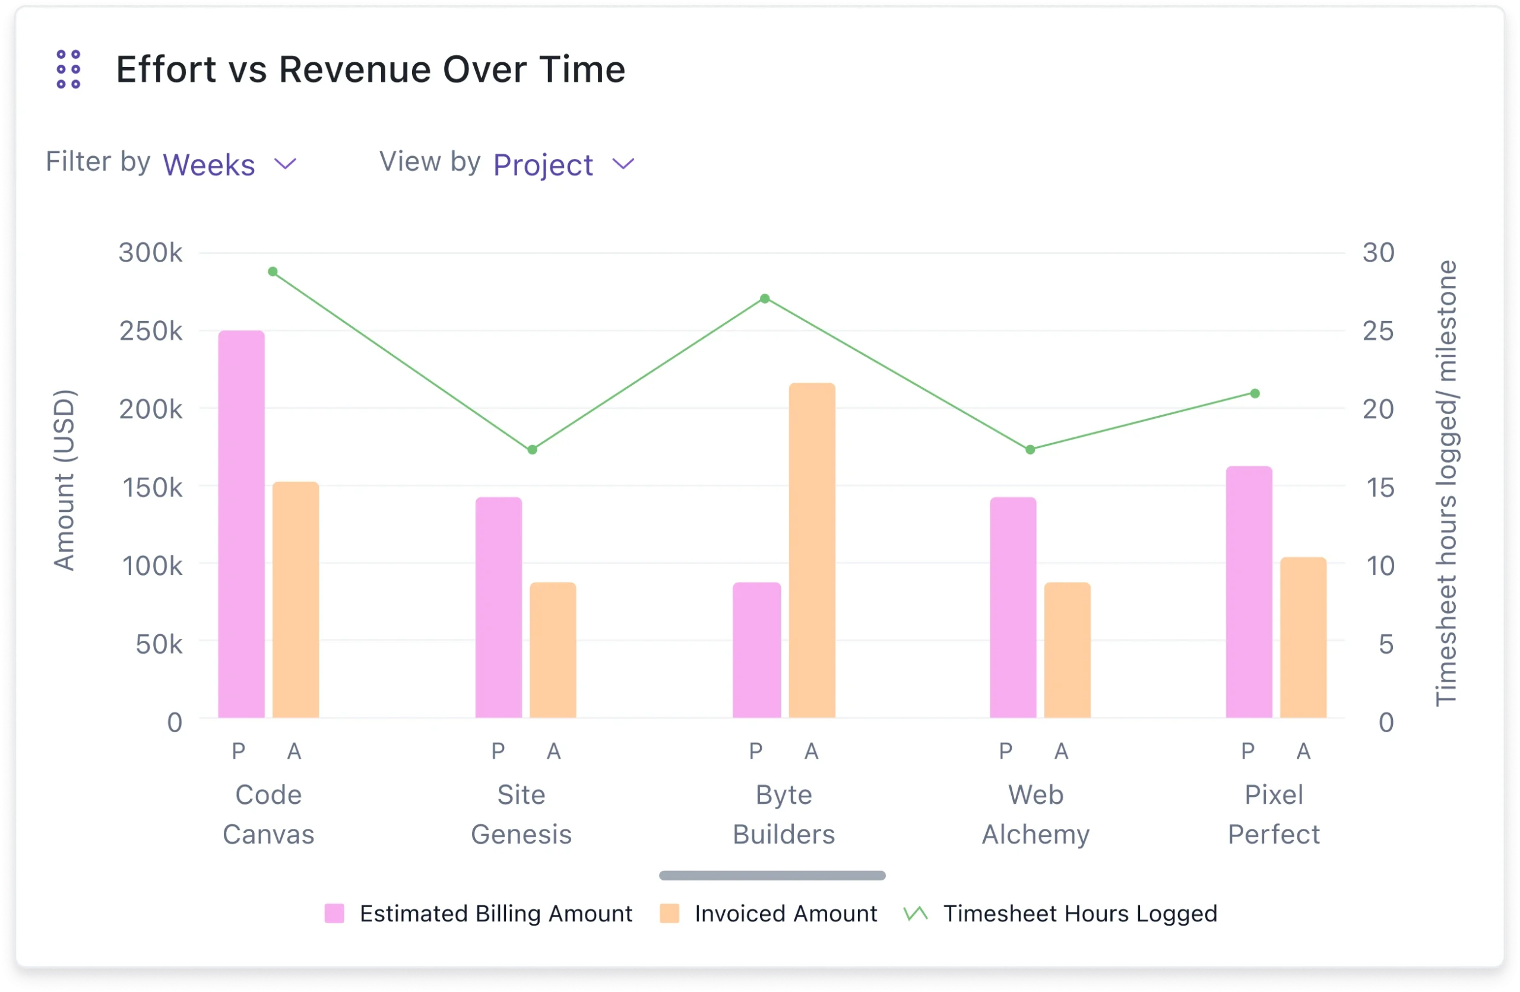Click the six-dot drag handle icon
The width and height of the screenshot is (1520, 992).
click(68, 69)
